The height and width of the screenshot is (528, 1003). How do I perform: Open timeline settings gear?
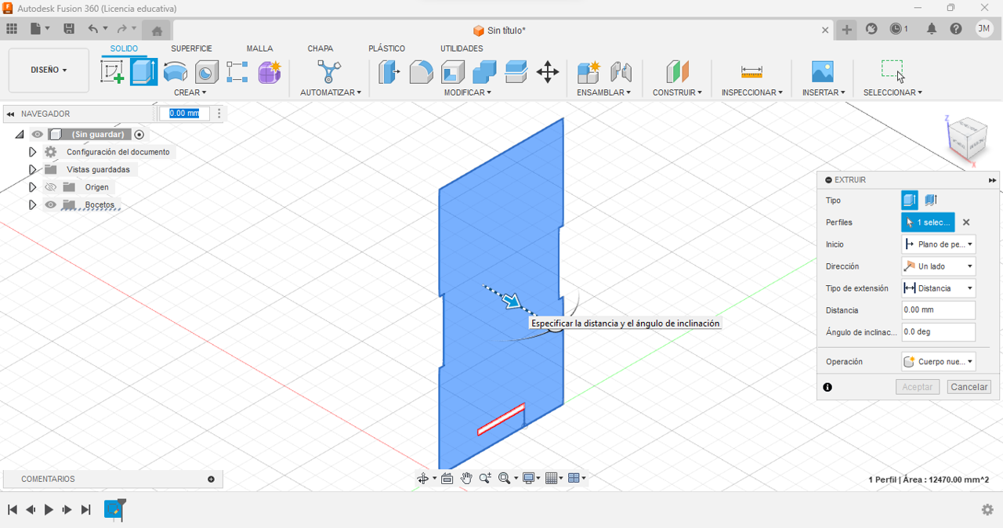click(987, 510)
